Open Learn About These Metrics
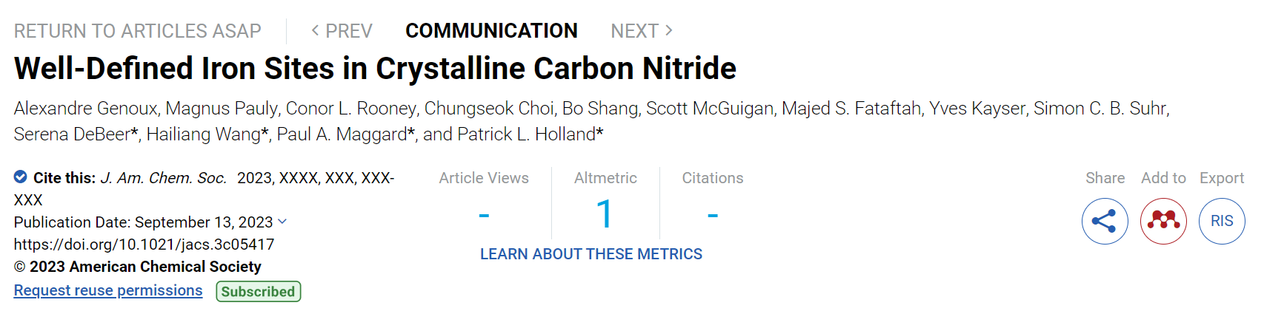This screenshot has width=1284, height=311. 591,254
